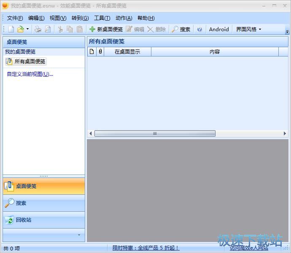Select 所有桌面便笺 in the left panel
This screenshot has height=253, width=291.
pos(26,61)
